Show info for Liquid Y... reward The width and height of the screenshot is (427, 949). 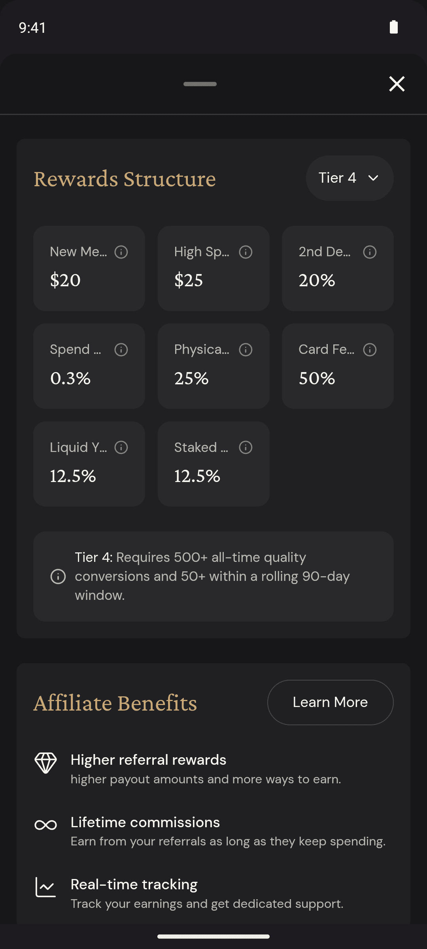click(x=121, y=448)
